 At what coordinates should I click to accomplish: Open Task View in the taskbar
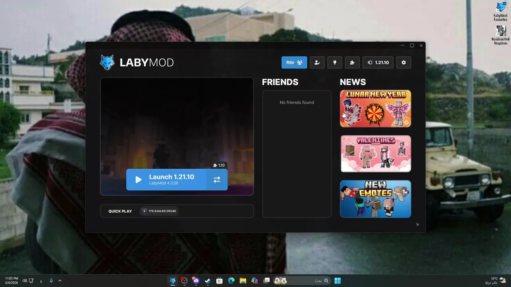[x=267, y=281]
